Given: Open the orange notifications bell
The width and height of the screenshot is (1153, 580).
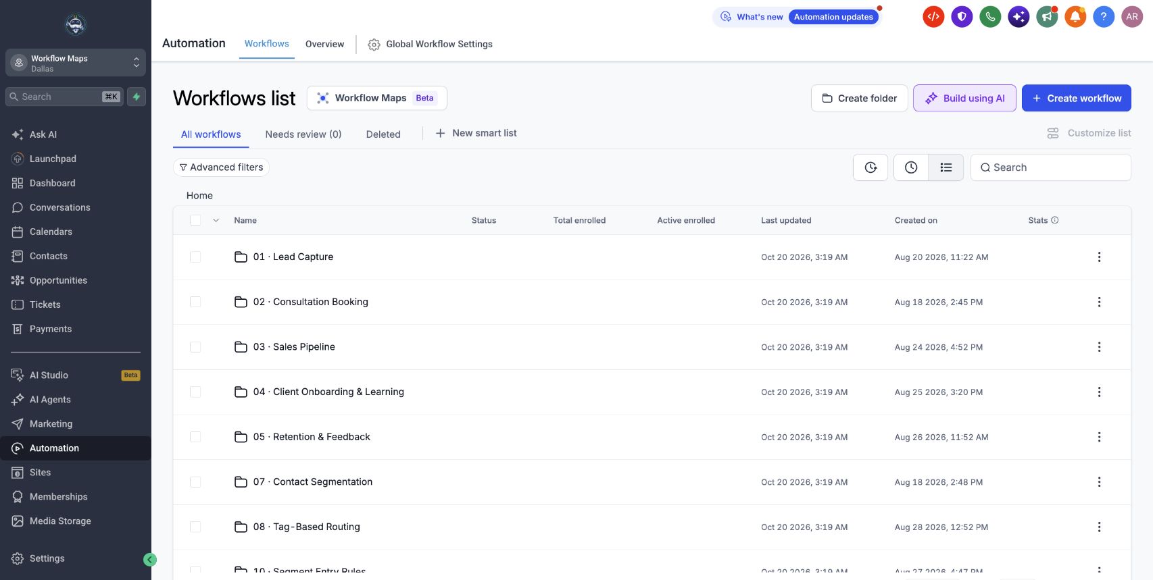Looking at the screenshot, I should pos(1075,17).
